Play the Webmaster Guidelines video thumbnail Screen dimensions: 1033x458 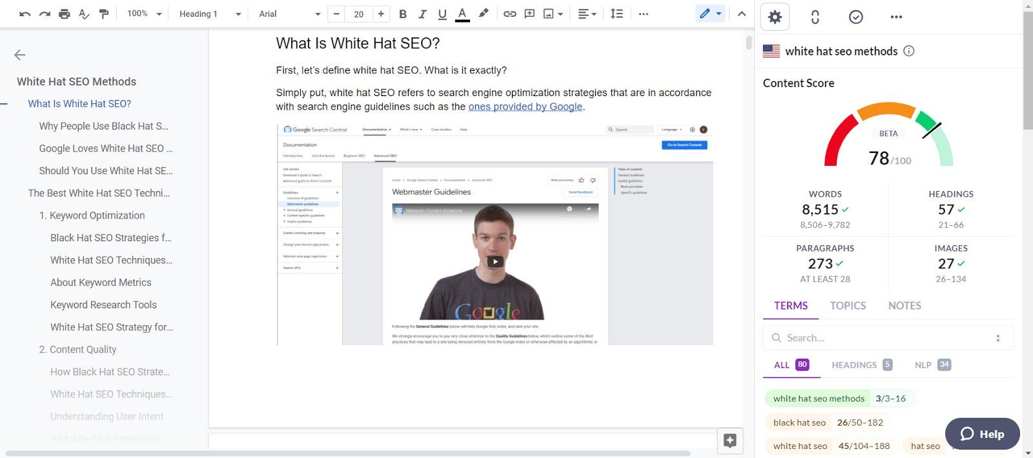[x=495, y=261]
